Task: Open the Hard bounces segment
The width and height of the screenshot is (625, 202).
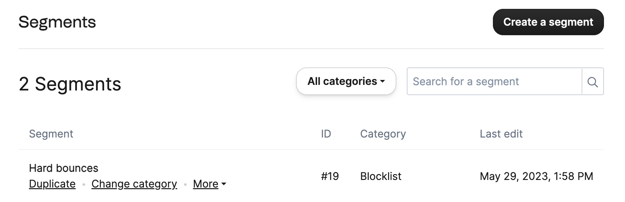Action: 63,168
